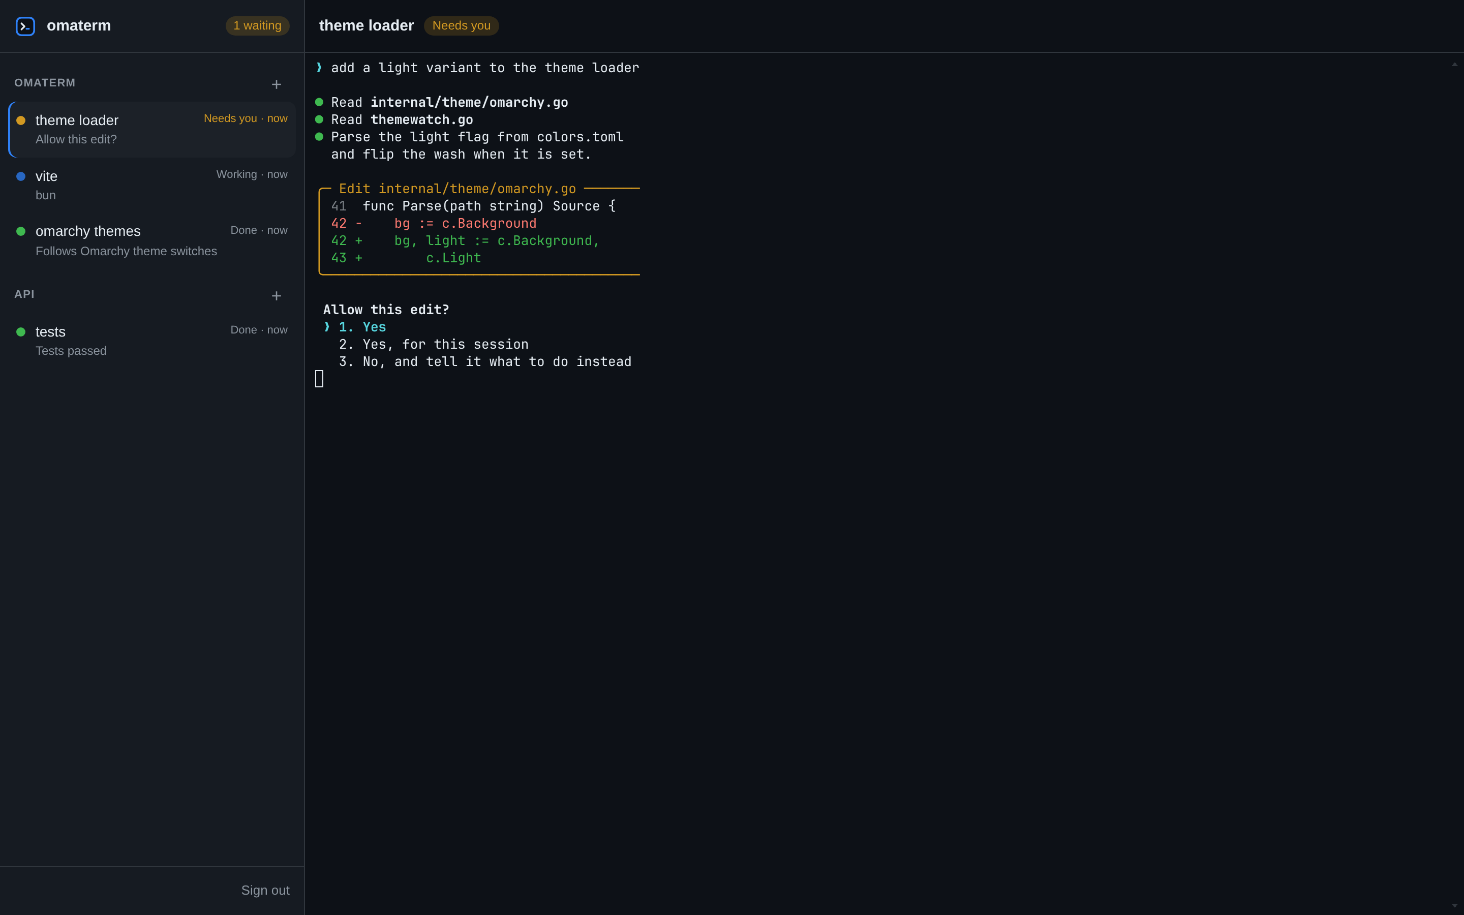This screenshot has width=1464, height=915.
Task: Click the OMATERM group label
Action: coord(45,83)
